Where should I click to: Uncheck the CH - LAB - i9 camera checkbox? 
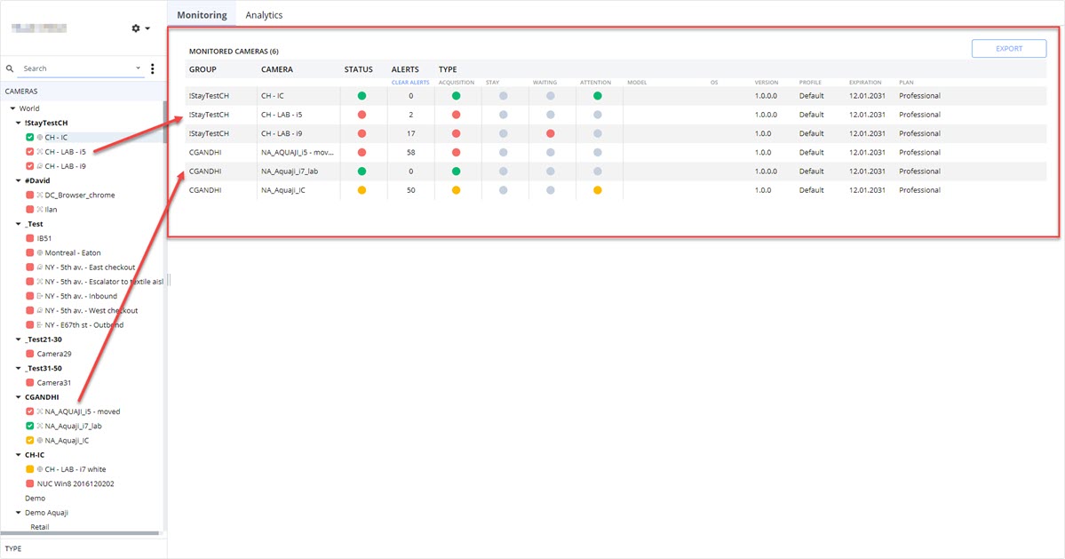tap(30, 165)
